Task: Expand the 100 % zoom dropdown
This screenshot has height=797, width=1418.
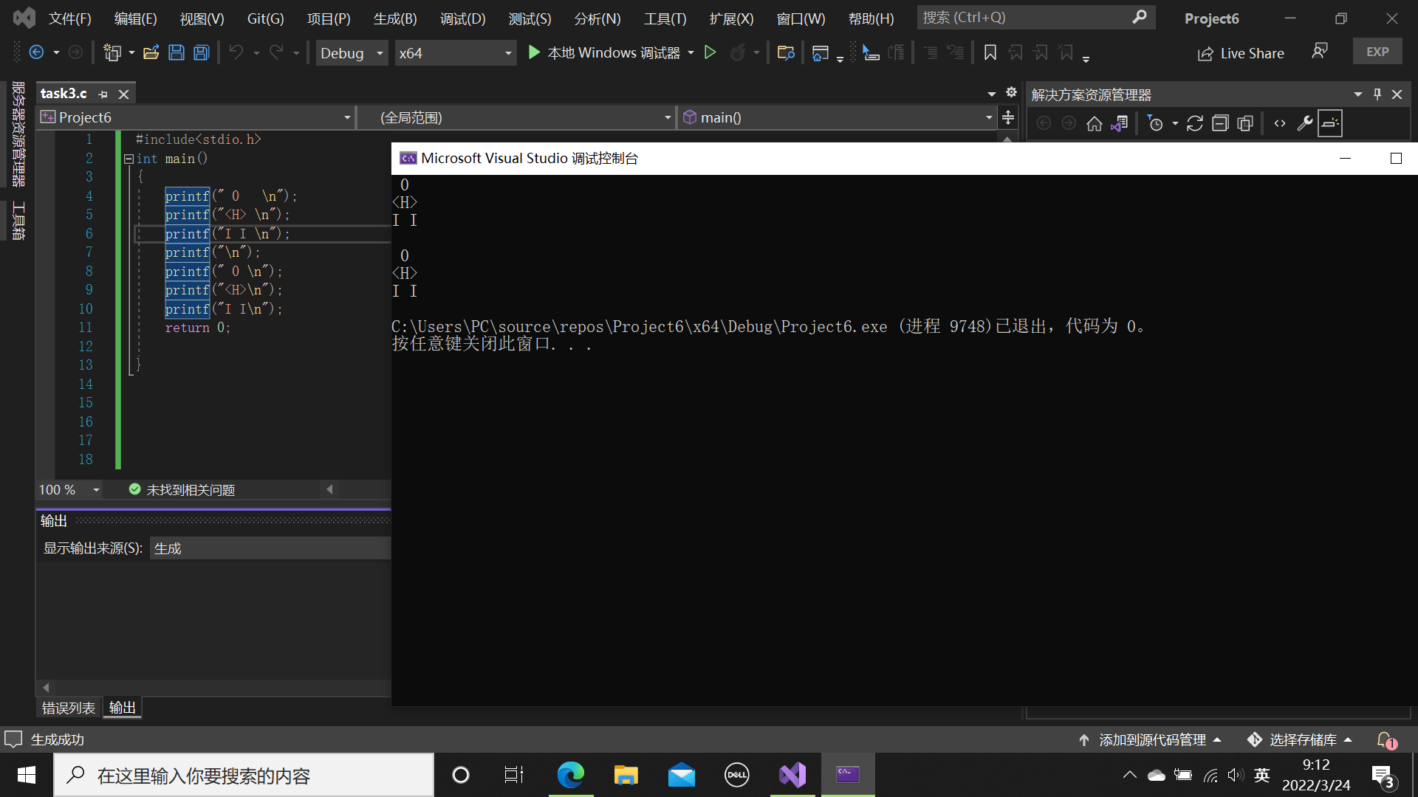Action: (x=96, y=490)
